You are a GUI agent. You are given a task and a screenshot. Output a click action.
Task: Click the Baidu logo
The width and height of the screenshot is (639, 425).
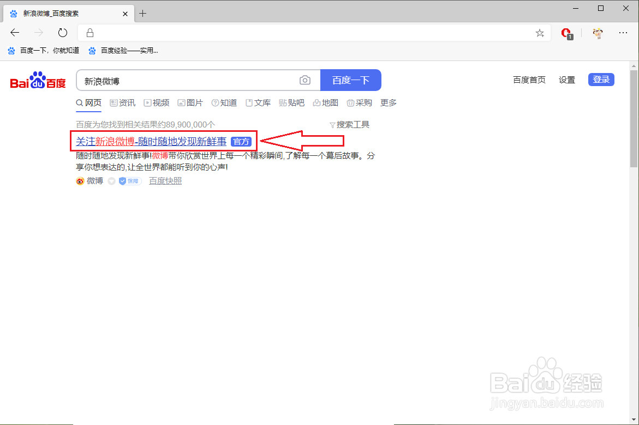pyautogui.click(x=38, y=80)
